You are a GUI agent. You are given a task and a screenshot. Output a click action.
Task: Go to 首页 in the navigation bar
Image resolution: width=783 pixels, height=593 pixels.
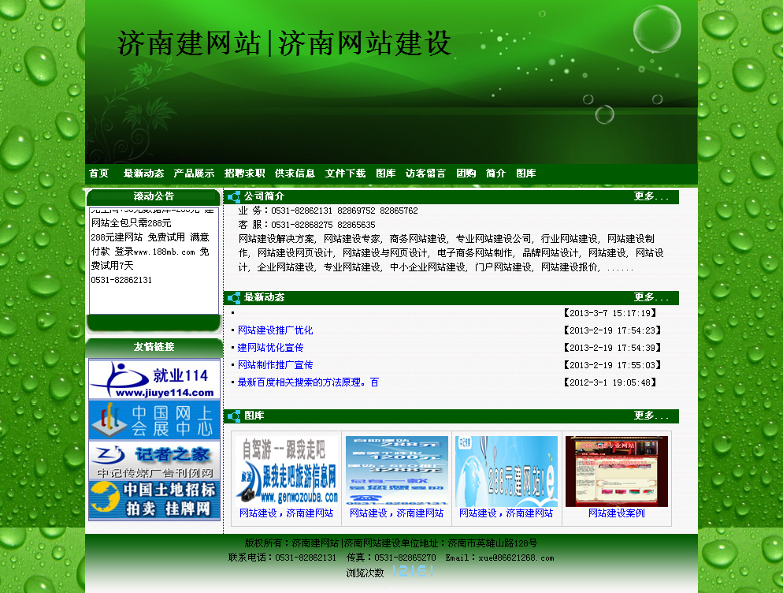99,173
